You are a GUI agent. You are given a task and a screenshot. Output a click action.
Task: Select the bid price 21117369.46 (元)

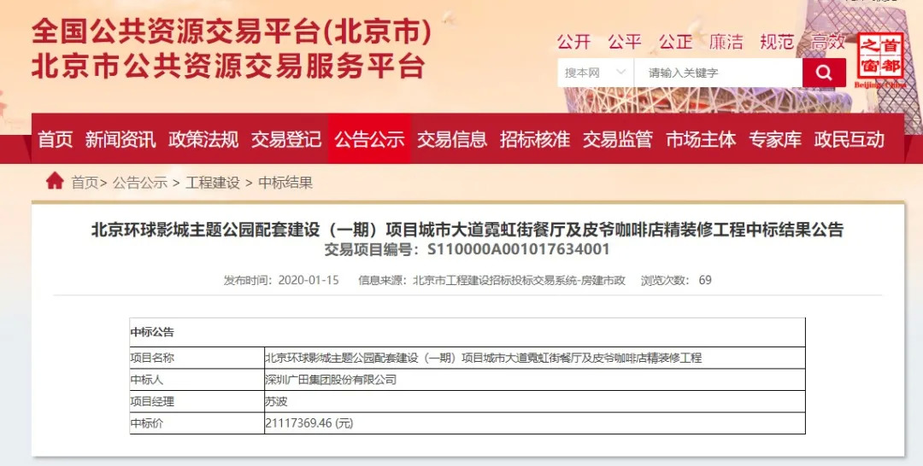click(309, 423)
